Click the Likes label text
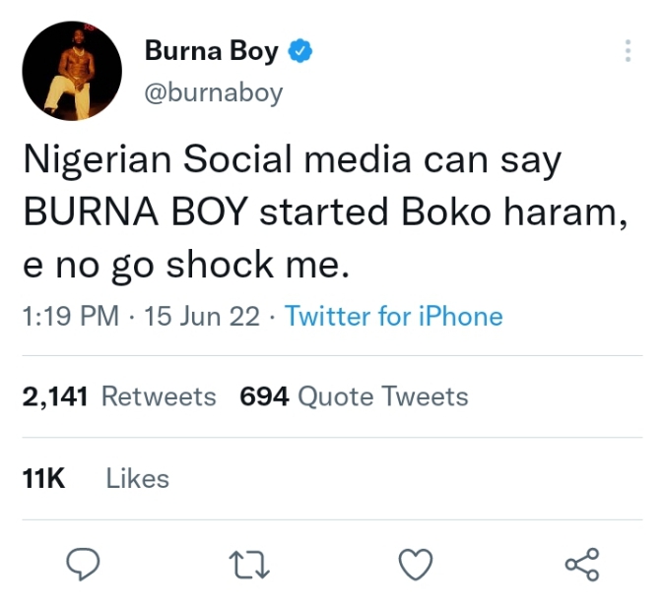 [138, 478]
